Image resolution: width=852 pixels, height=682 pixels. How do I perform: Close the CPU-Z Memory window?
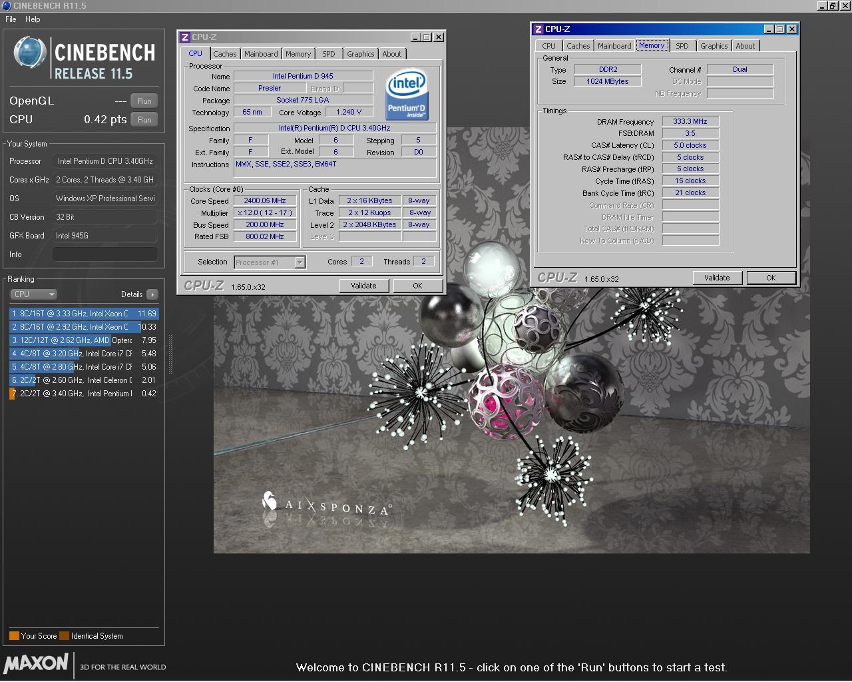[x=791, y=29]
